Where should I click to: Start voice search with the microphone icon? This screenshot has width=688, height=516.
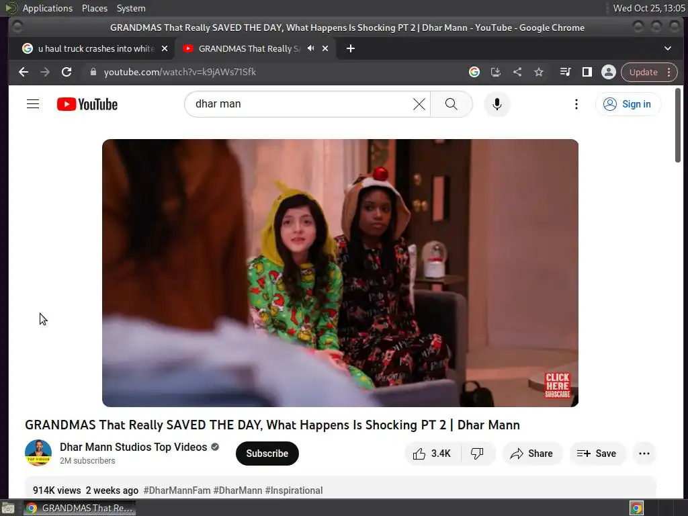497,104
